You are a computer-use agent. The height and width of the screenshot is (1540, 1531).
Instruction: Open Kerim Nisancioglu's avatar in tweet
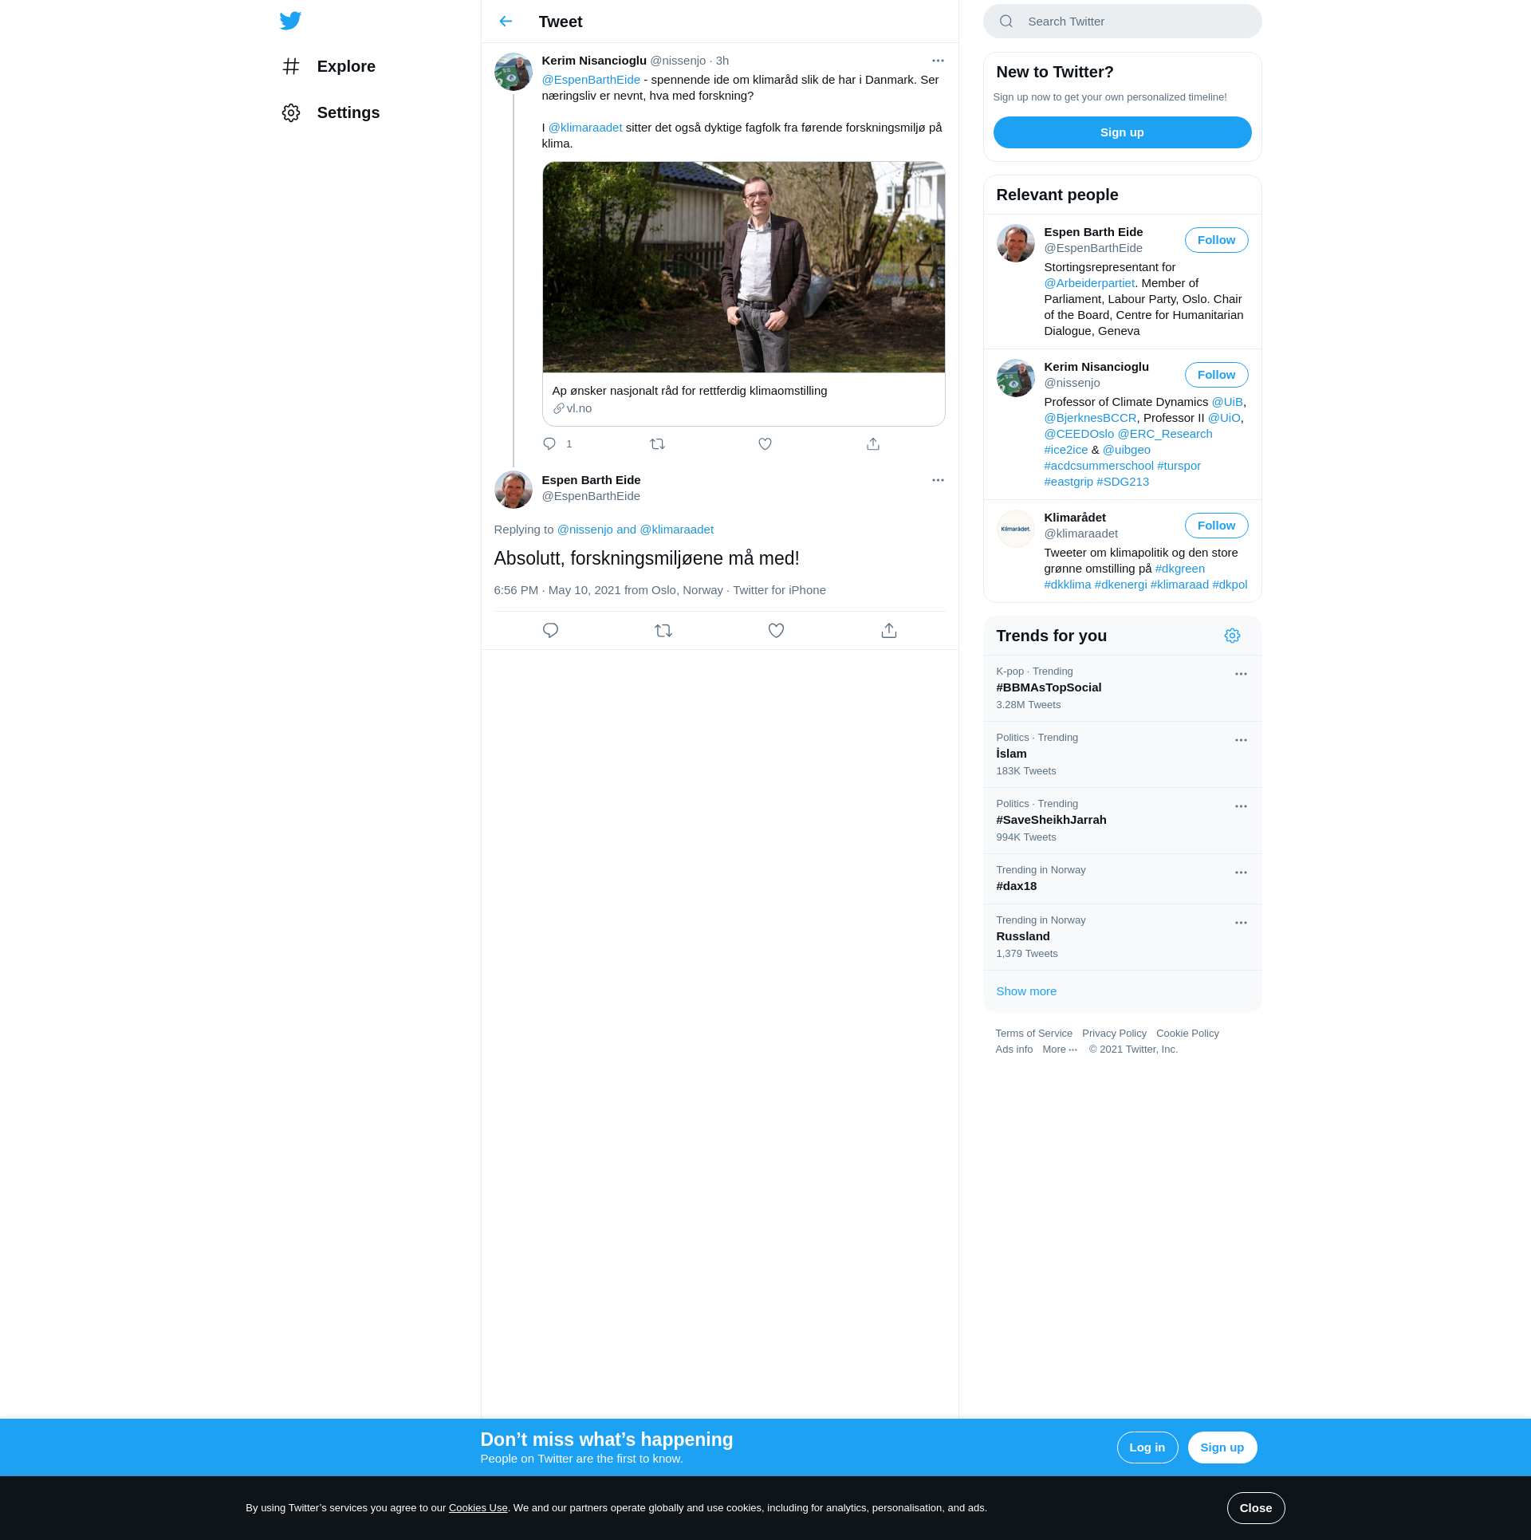pyautogui.click(x=514, y=72)
